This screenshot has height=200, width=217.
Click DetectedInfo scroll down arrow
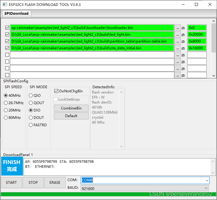click(121, 147)
